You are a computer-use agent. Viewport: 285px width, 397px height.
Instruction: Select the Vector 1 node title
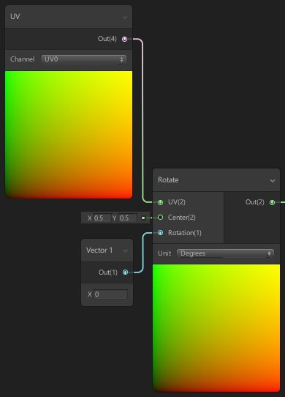click(99, 251)
